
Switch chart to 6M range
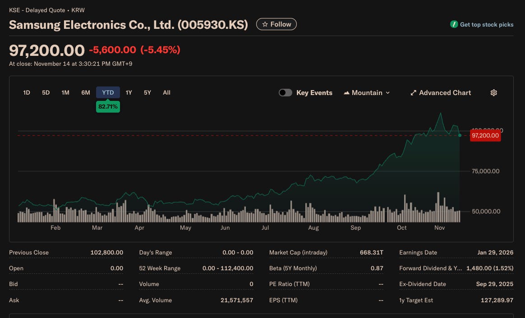pos(85,93)
